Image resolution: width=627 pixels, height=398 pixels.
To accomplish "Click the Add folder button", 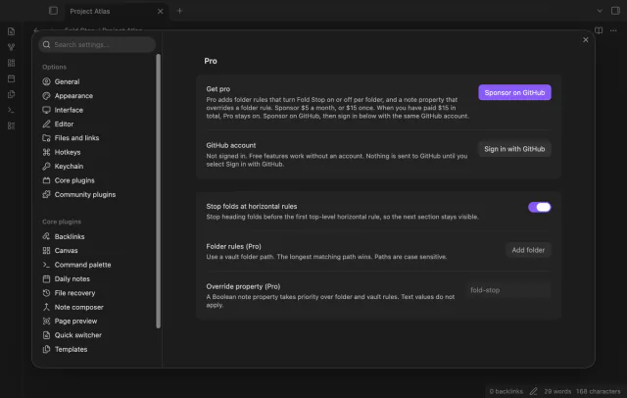I will (528, 250).
